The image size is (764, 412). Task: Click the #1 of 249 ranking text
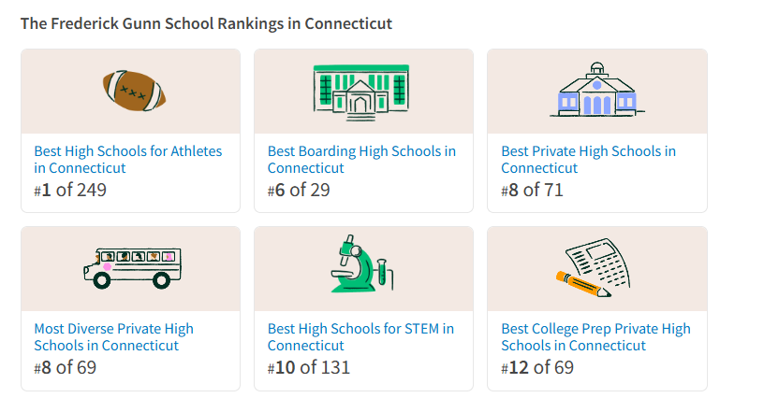(x=70, y=191)
